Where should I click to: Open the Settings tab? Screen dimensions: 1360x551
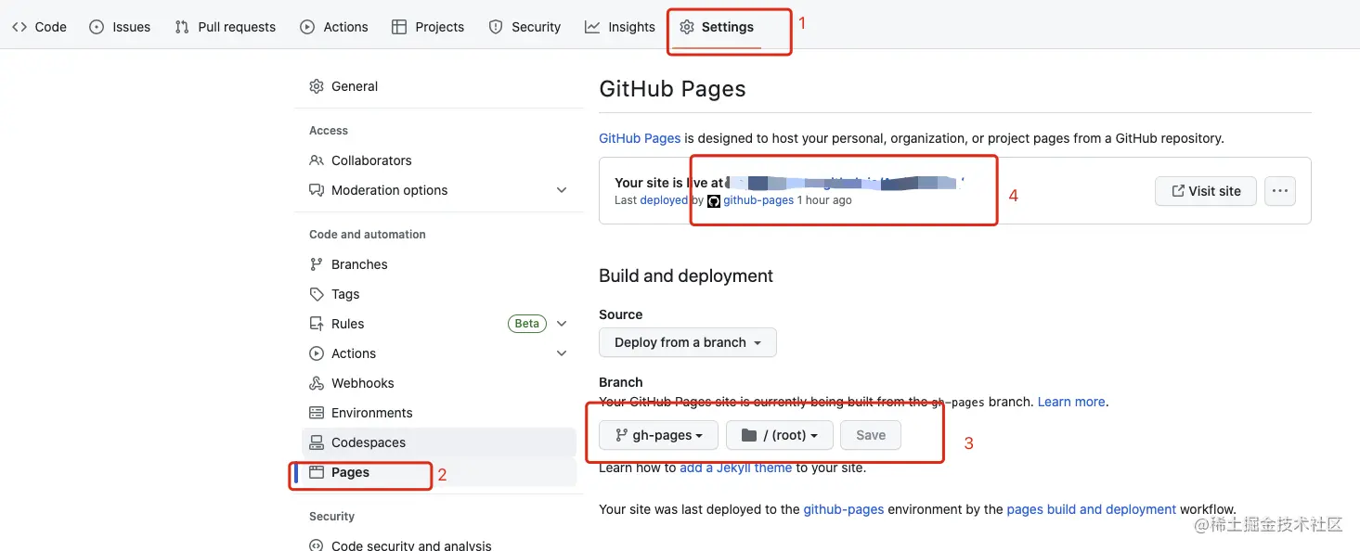click(716, 27)
